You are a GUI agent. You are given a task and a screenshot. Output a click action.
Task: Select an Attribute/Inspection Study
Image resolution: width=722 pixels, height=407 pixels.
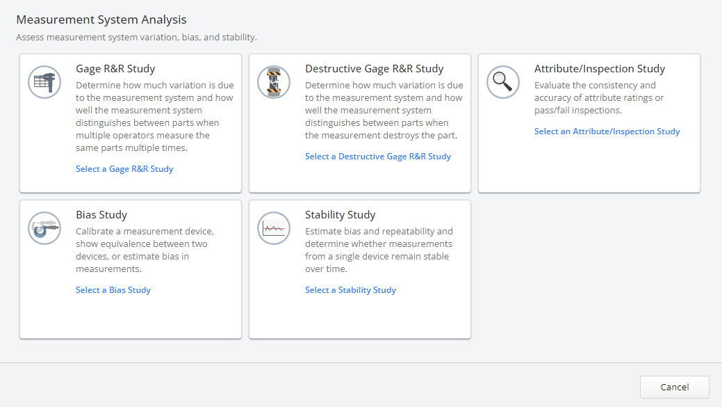coord(607,131)
